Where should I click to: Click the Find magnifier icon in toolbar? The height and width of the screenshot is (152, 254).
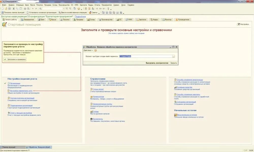[x=40, y=9]
